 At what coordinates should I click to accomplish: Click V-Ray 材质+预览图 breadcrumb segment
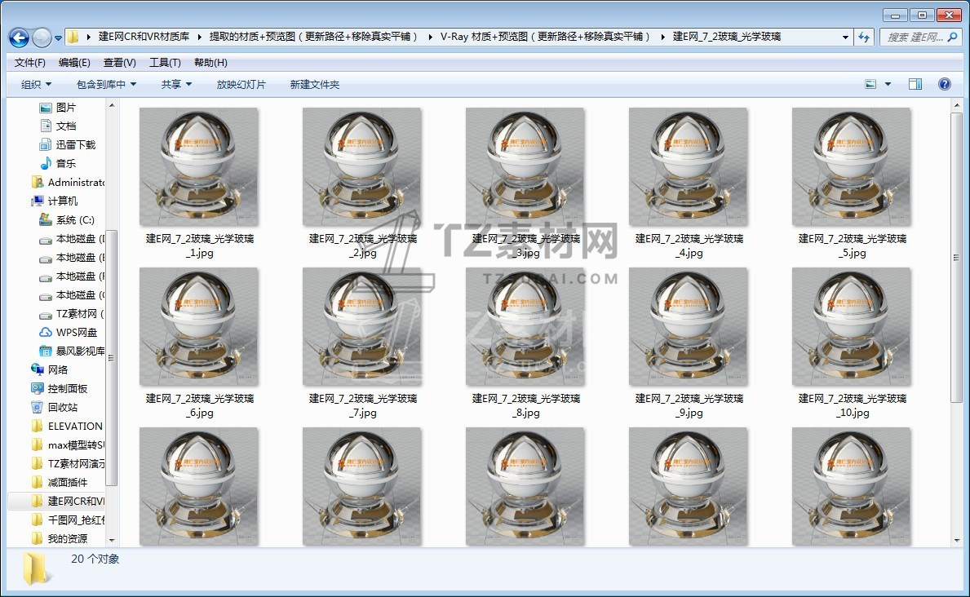click(544, 38)
